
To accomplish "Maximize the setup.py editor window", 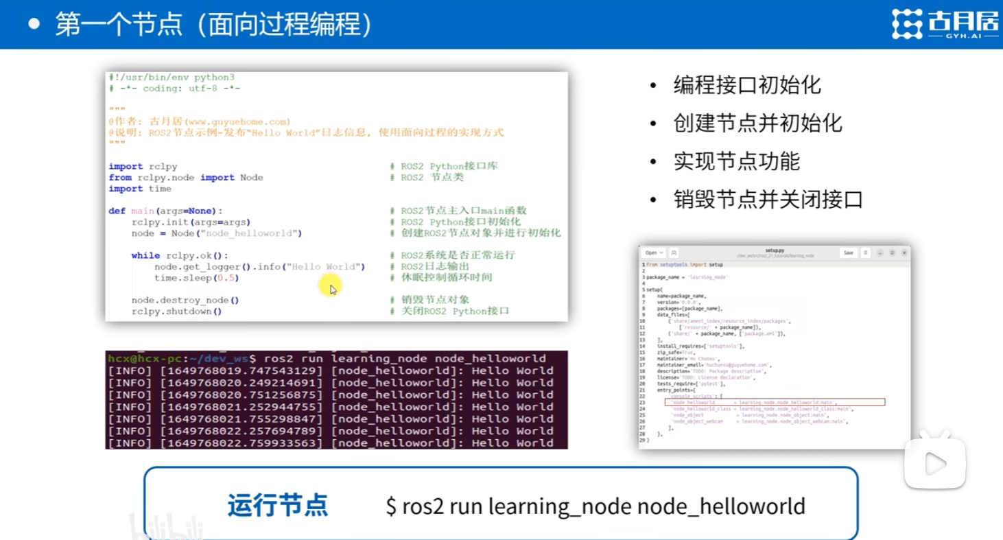I will click(892, 253).
